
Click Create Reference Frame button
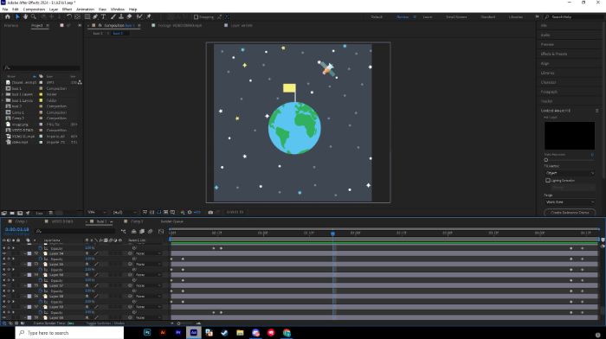pos(570,213)
